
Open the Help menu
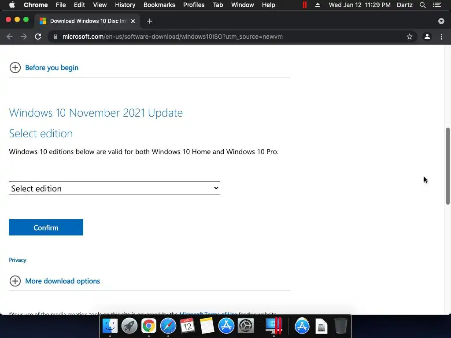tap(268, 5)
